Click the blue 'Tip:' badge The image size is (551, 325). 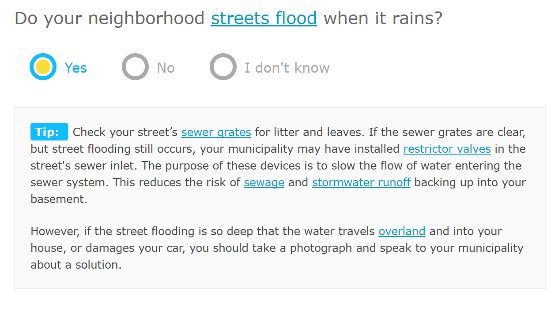tap(49, 132)
